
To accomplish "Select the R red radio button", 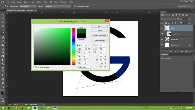I will pos(78,56).
